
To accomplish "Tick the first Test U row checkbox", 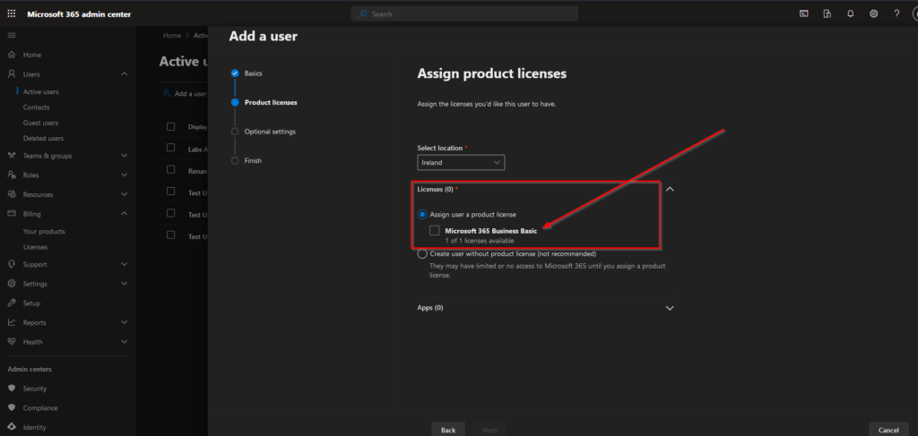I will (x=171, y=192).
